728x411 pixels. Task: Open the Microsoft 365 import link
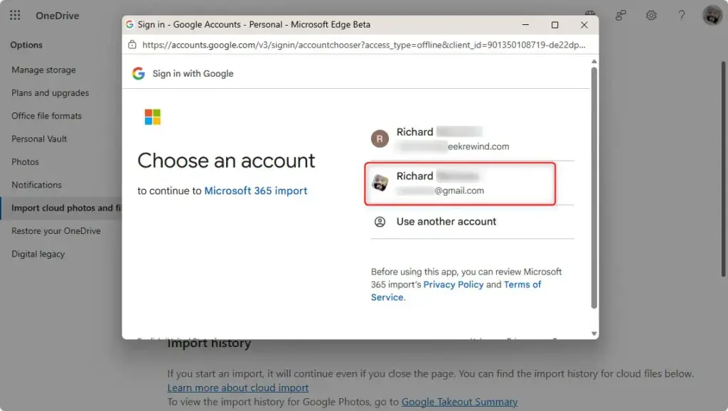pos(256,191)
